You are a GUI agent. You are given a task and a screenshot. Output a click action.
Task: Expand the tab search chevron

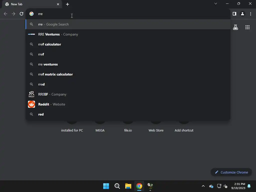[216, 3]
